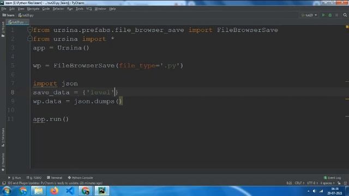
Task: Select the tut20.py editor tab
Action: [x=17, y=22]
